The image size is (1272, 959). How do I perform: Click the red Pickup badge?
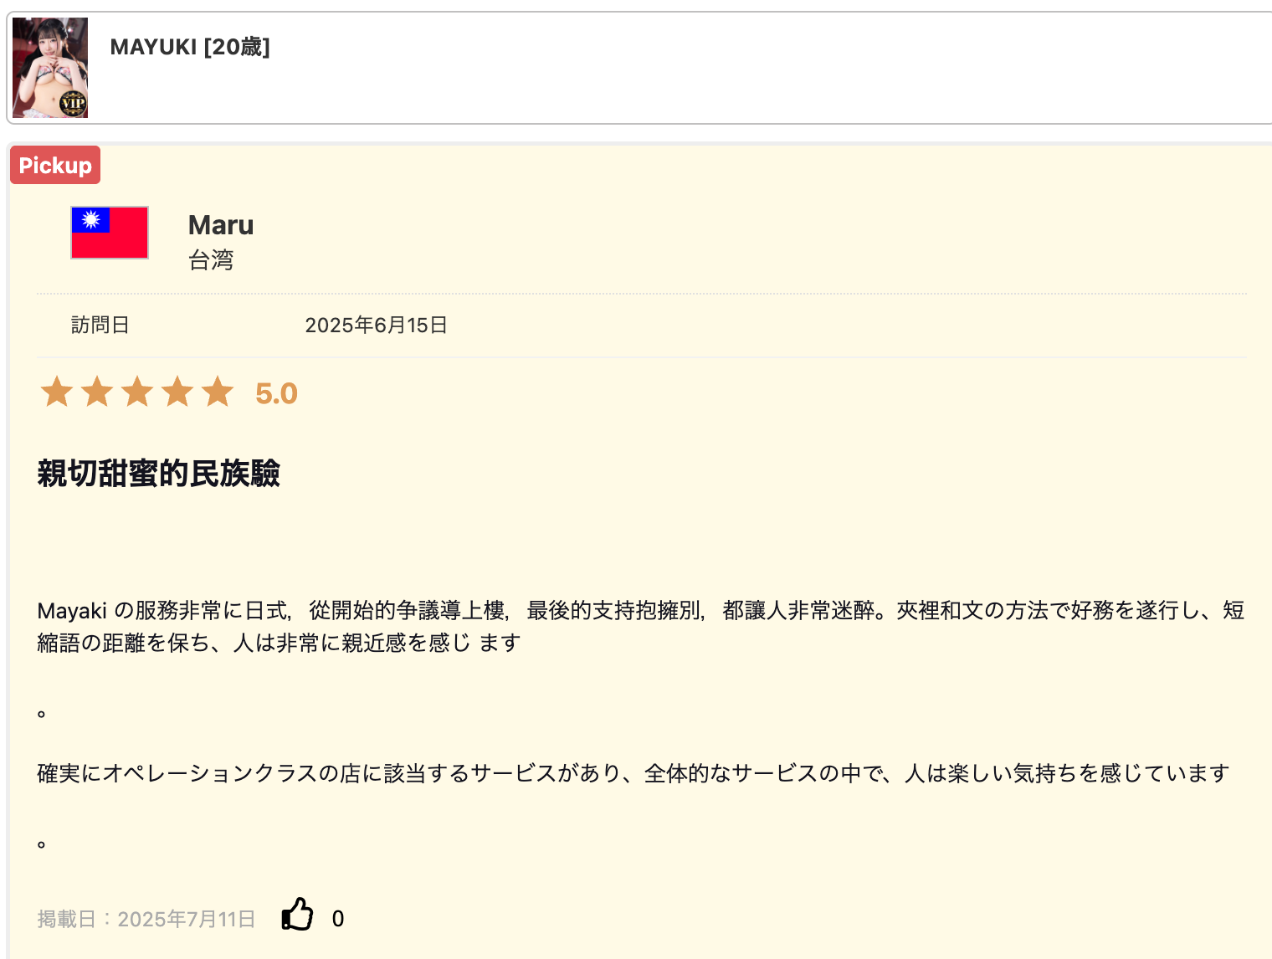(55, 165)
